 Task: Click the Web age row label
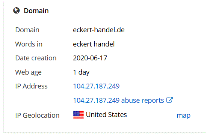pyautogui.click(x=29, y=72)
